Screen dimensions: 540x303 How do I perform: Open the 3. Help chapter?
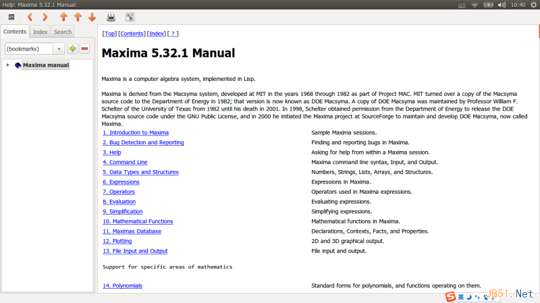[x=112, y=153]
